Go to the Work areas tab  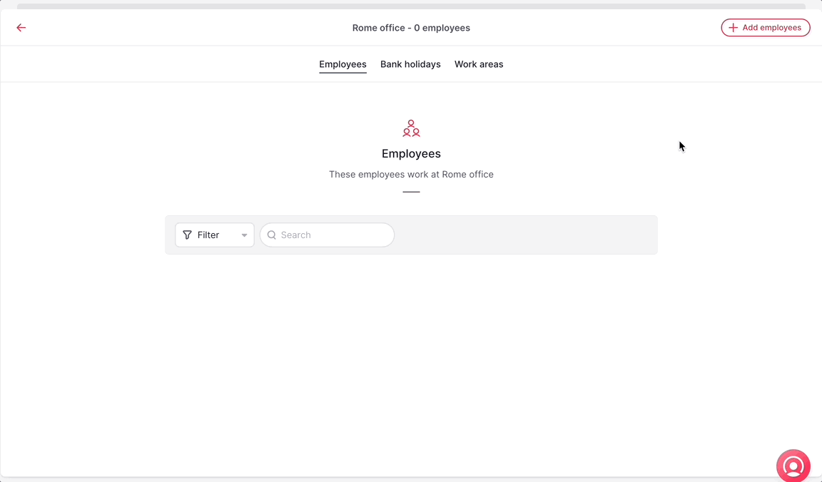479,64
